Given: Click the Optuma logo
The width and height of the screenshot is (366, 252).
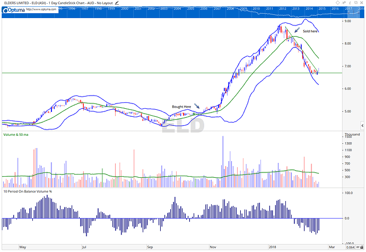Looking at the screenshot, I should pos(14,10).
